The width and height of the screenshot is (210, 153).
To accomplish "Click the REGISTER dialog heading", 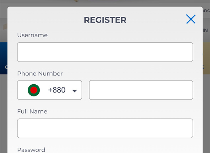I will point(105,20).
